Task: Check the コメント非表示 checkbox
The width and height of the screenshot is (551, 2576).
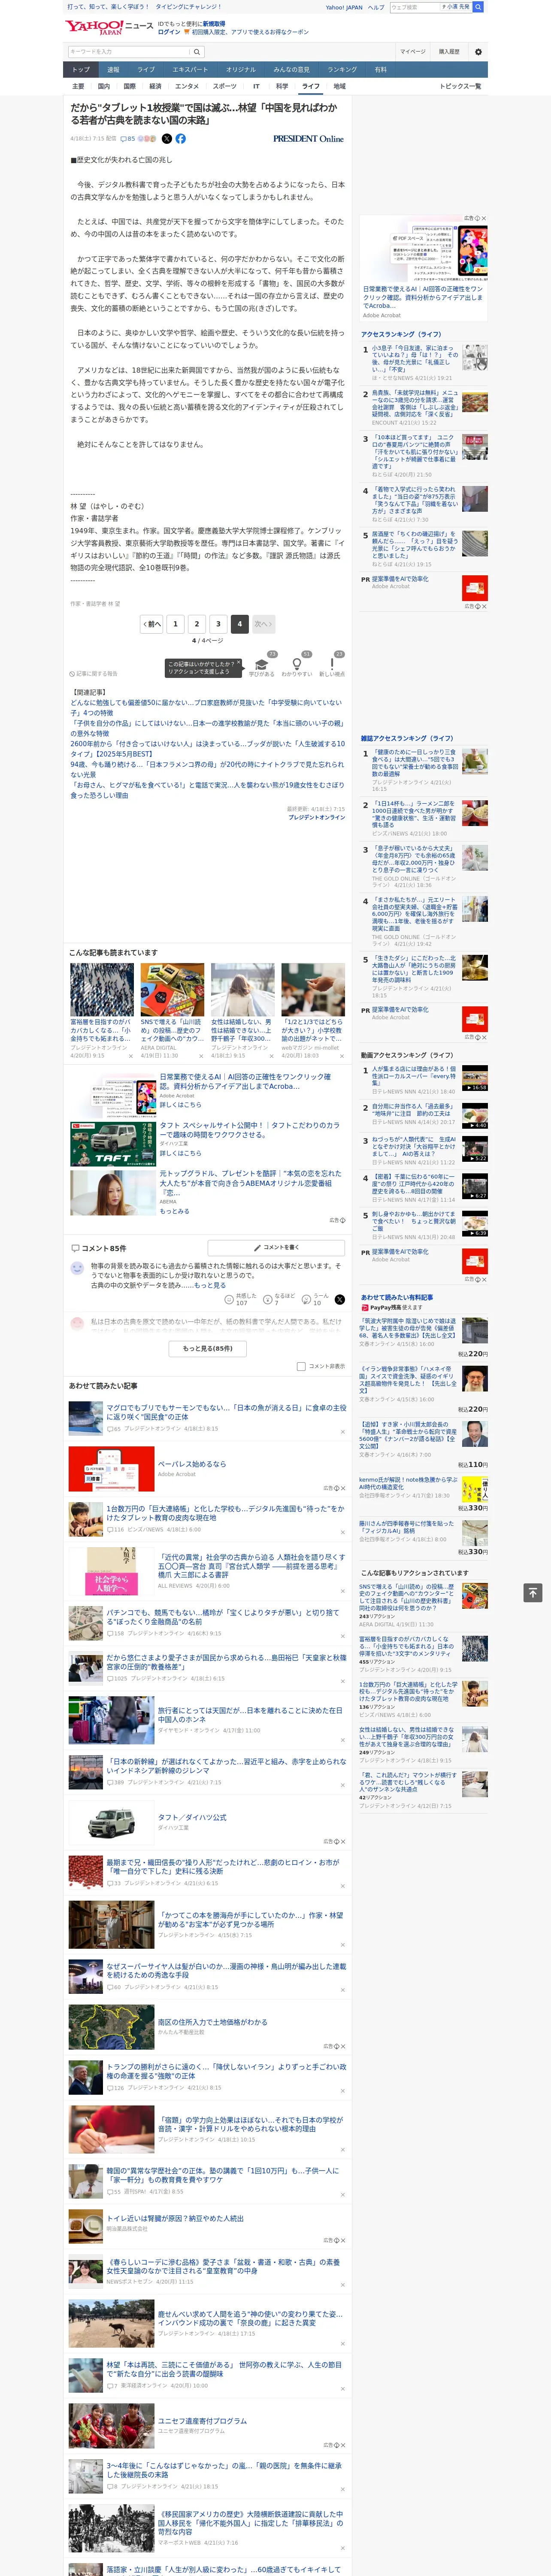Action: point(301,1366)
